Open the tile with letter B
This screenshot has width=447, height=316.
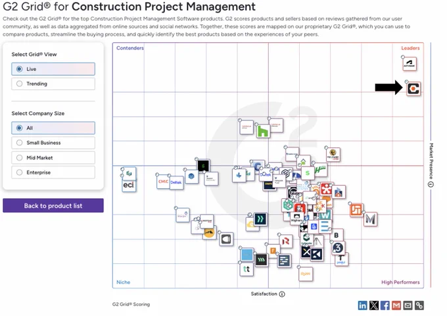(x=337, y=235)
